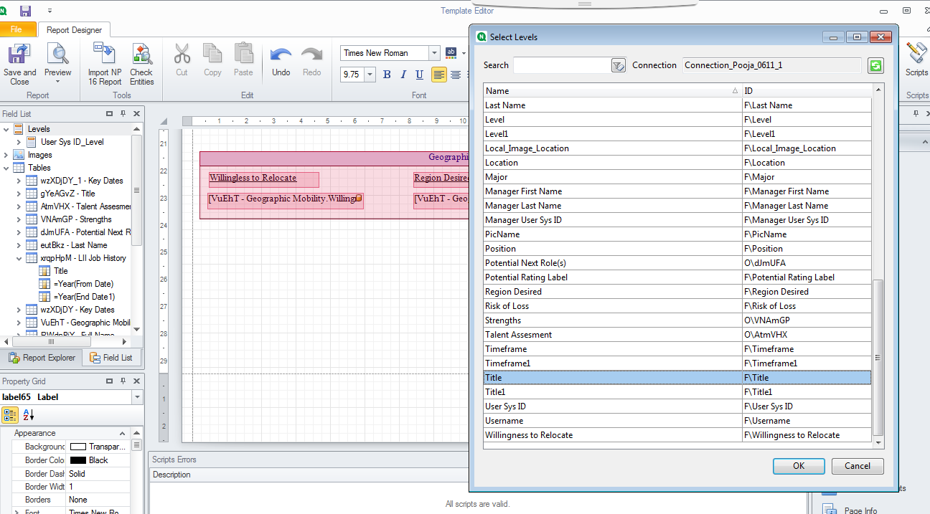The width and height of the screenshot is (930, 514).
Task: Switch to the Report Designer tab
Action: (x=75, y=30)
